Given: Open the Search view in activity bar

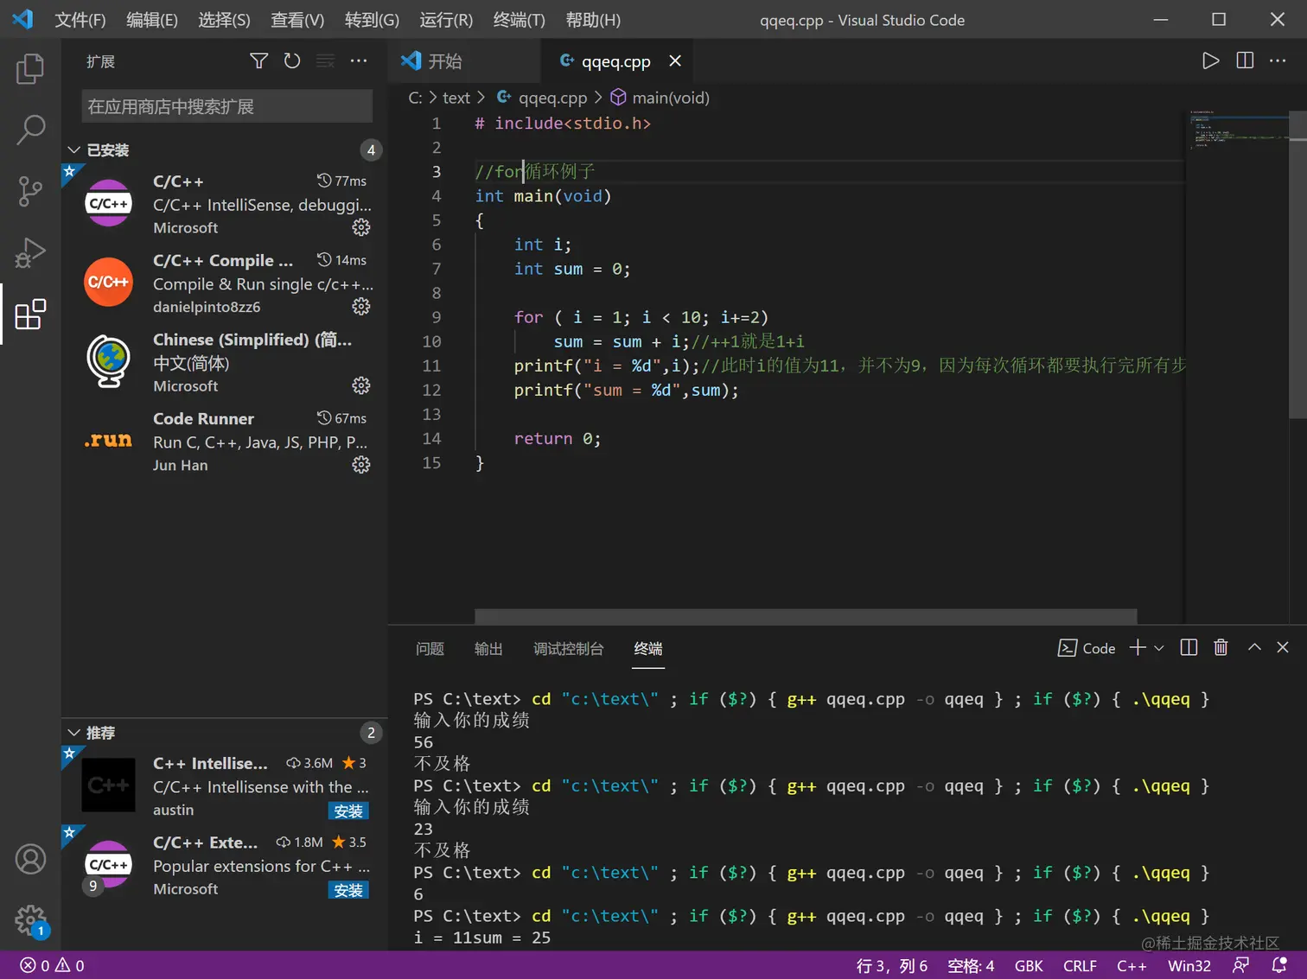Looking at the screenshot, I should tap(30, 130).
